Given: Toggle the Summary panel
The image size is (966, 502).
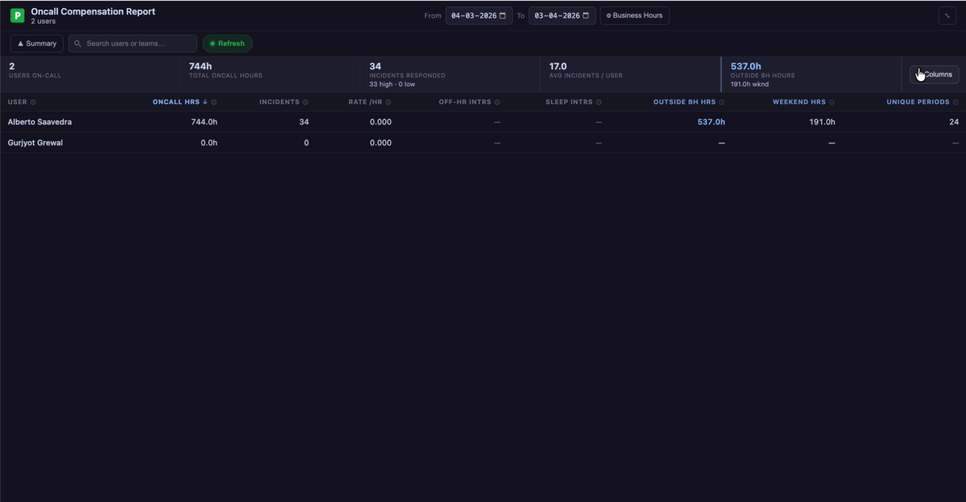Looking at the screenshot, I should tap(37, 43).
